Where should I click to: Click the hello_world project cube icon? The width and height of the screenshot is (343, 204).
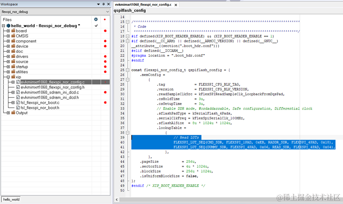[x=8, y=26]
